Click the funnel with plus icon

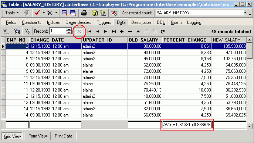pyautogui.click(x=27, y=31)
